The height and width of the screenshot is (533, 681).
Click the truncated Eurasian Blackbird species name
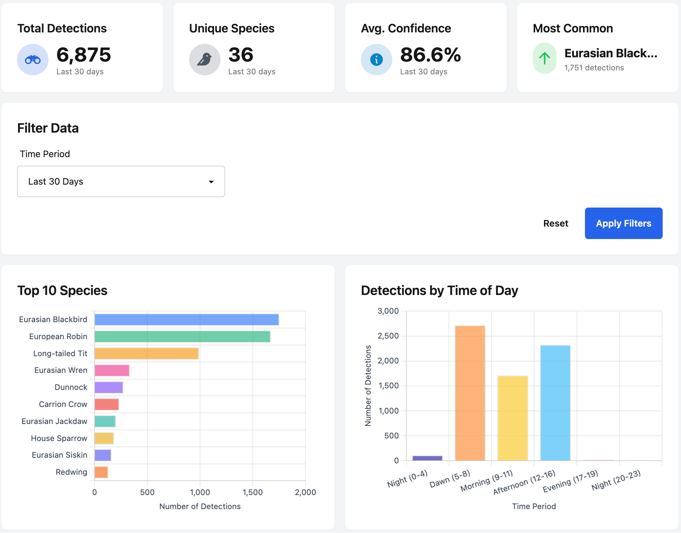(x=610, y=53)
